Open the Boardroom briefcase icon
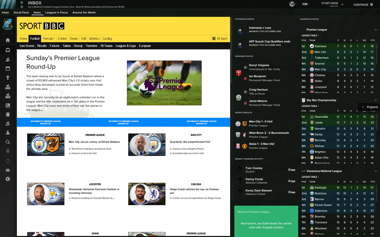 point(8,170)
